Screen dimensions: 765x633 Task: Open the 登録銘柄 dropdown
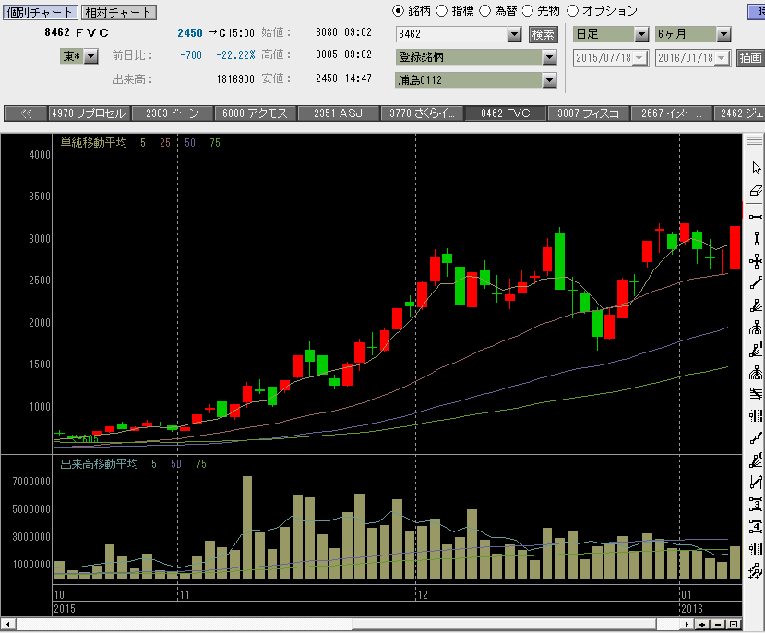[x=549, y=57]
